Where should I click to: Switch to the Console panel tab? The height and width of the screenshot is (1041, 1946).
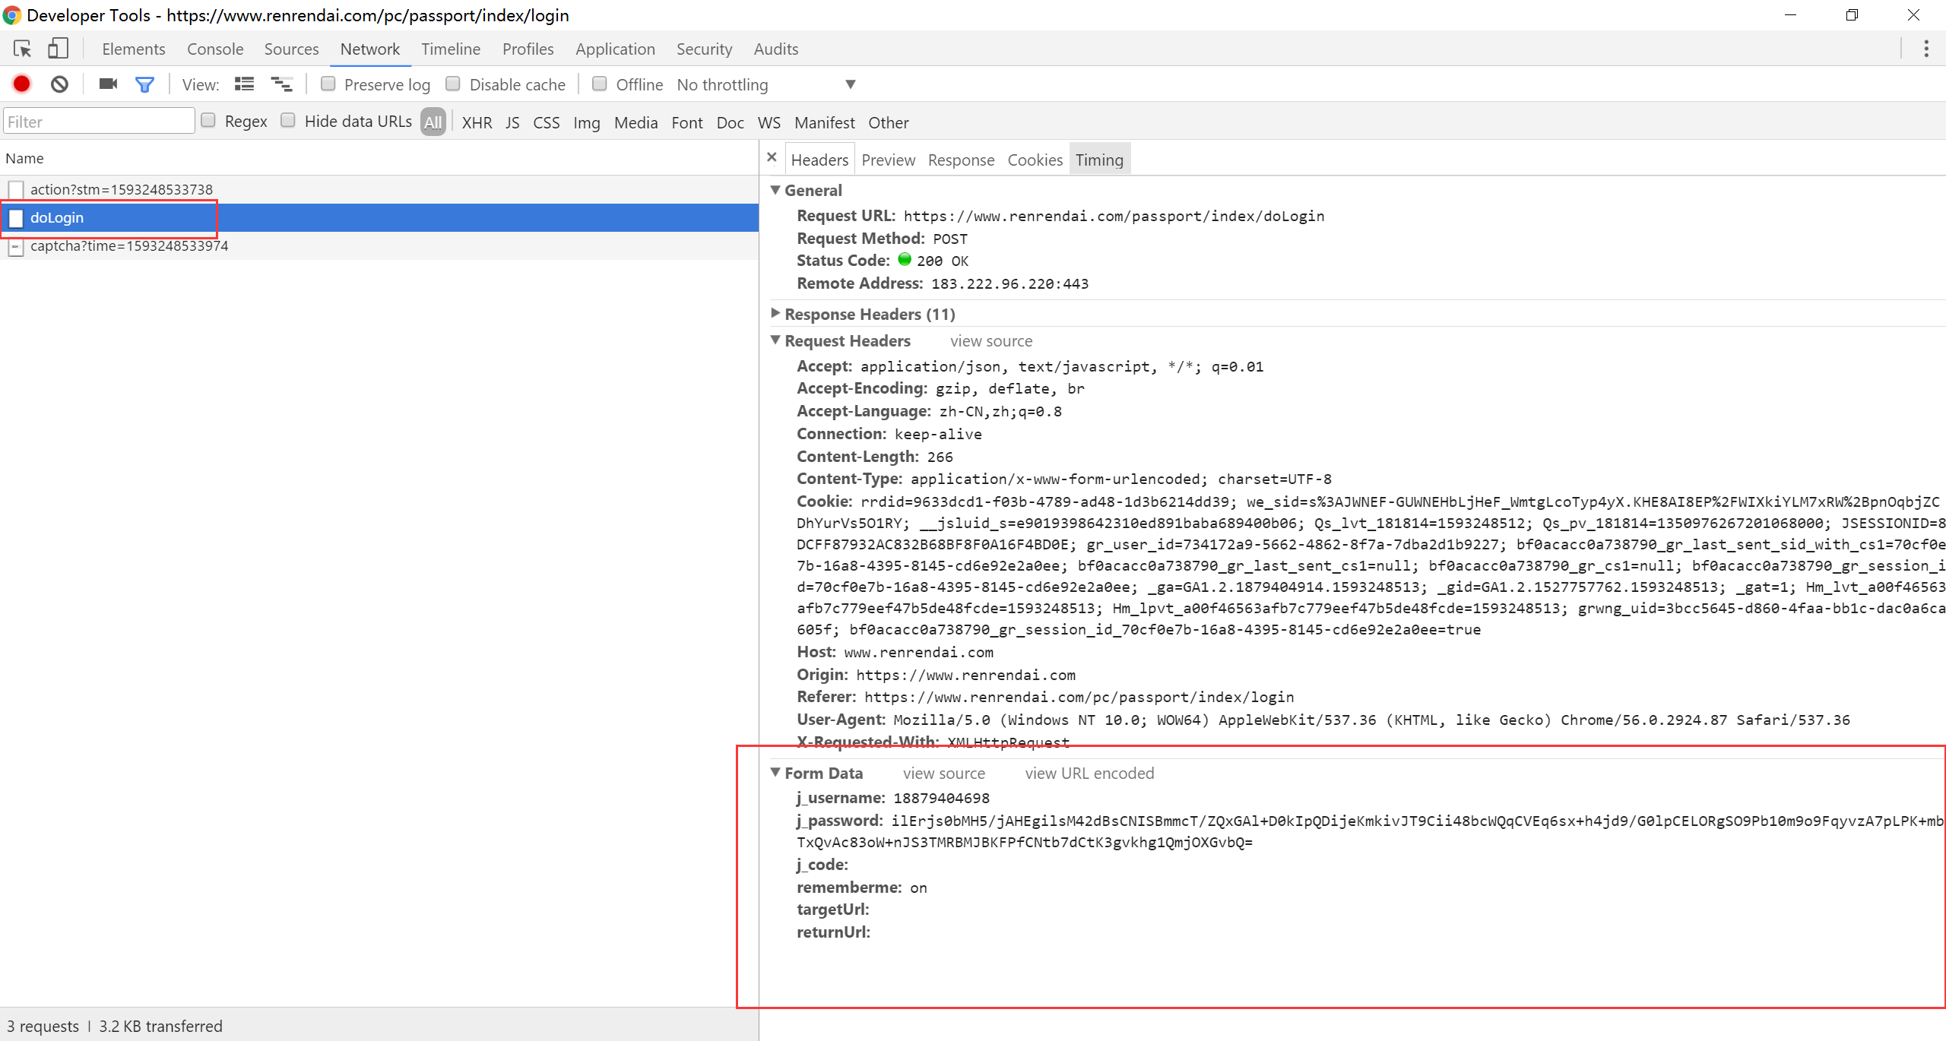[215, 49]
